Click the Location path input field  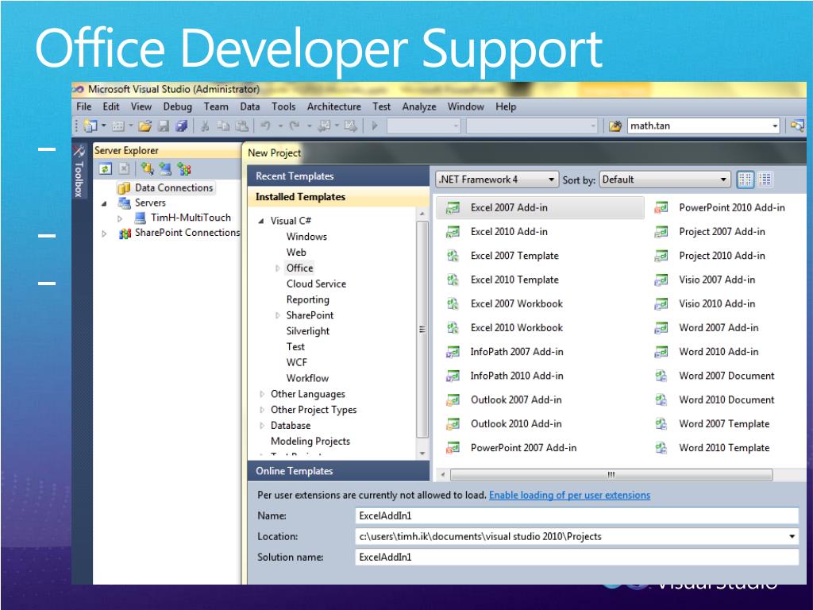tap(576, 536)
